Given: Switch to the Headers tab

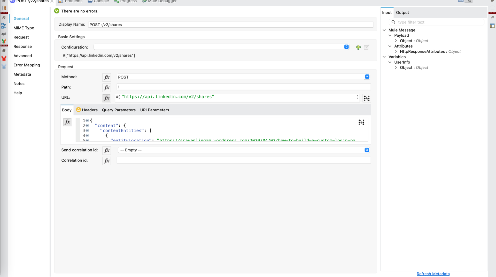Looking at the screenshot, I should [90, 110].
